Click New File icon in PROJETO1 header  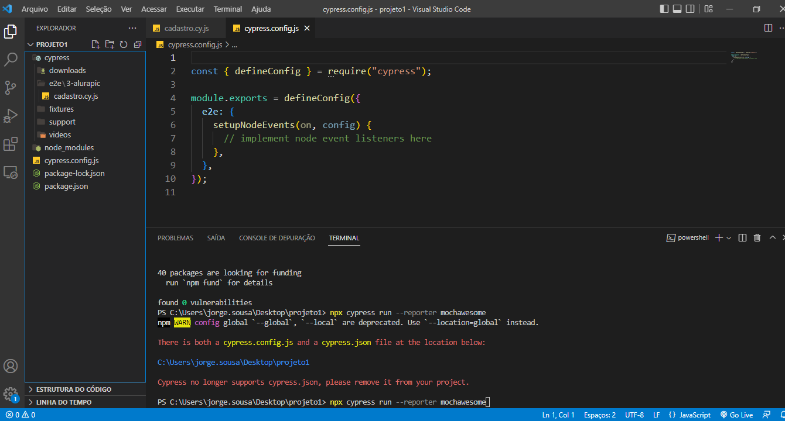(x=96, y=44)
